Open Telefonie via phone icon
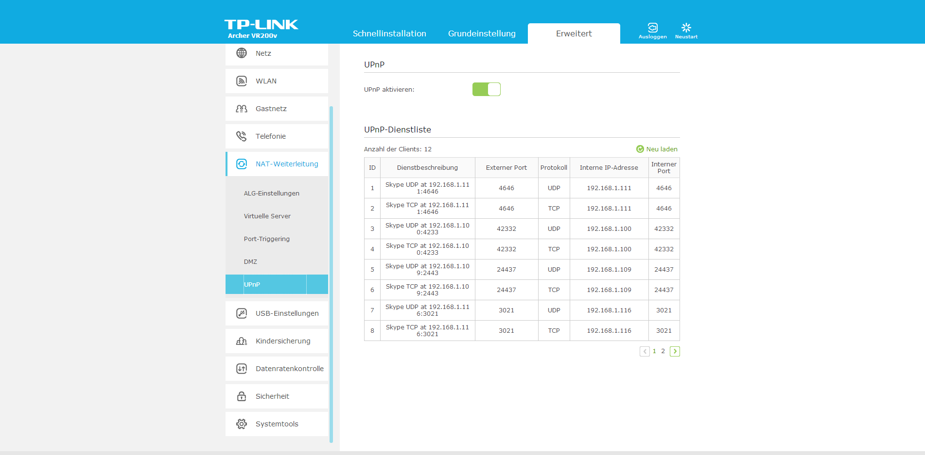 point(242,136)
